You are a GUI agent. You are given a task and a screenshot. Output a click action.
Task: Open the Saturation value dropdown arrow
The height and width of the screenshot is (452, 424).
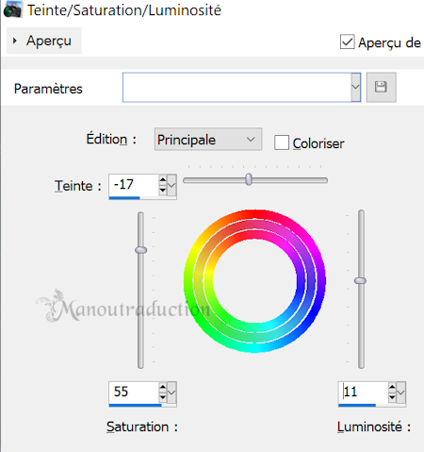coord(171,393)
